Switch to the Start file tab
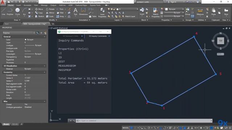The image size is (232, 130). (x=7, y=24)
